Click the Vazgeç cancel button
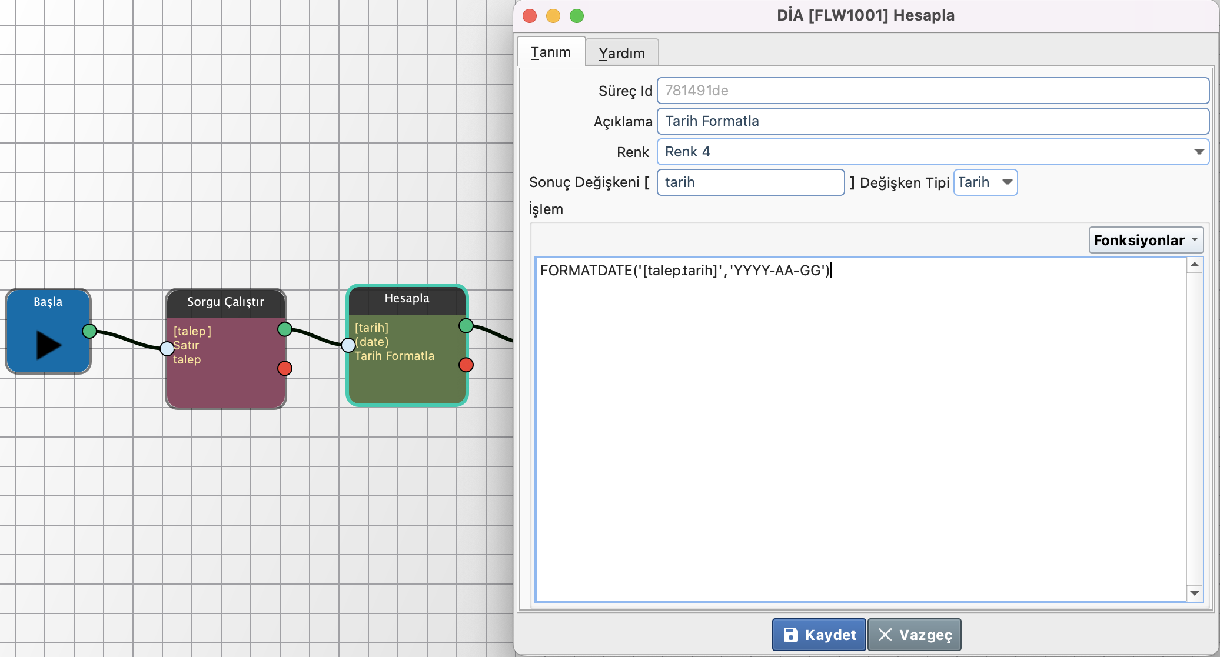The height and width of the screenshot is (657, 1220). point(915,635)
